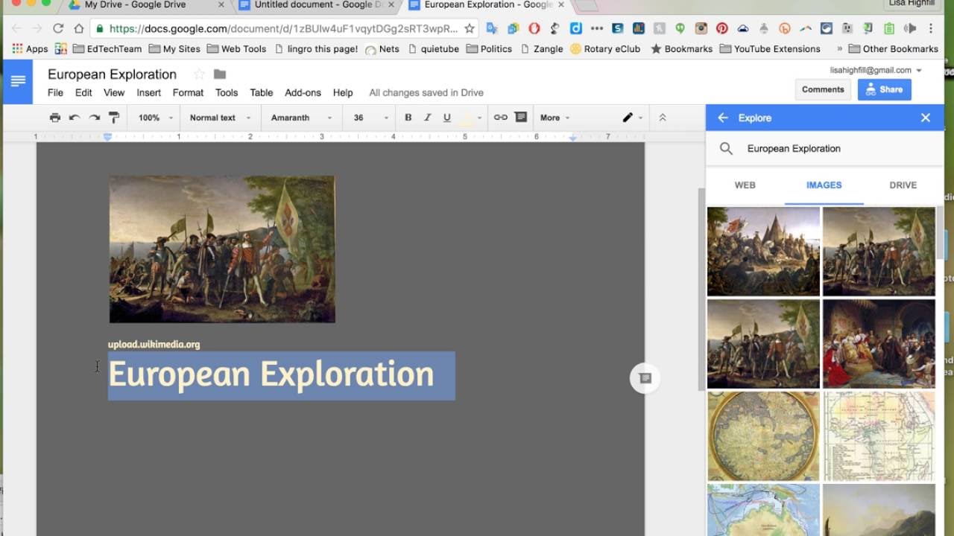Open the text color picker
The width and height of the screenshot is (954, 536).
coord(470,118)
